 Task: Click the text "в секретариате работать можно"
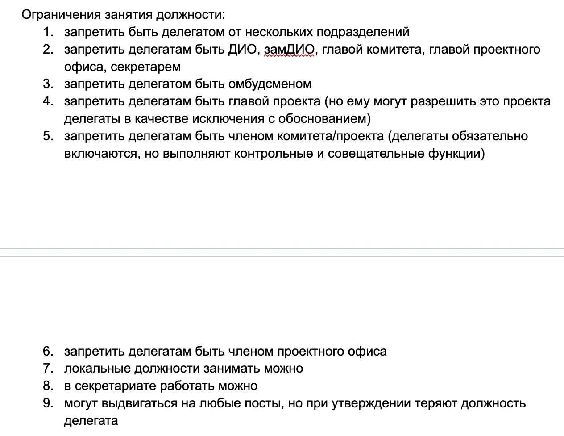click(x=161, y=386)
